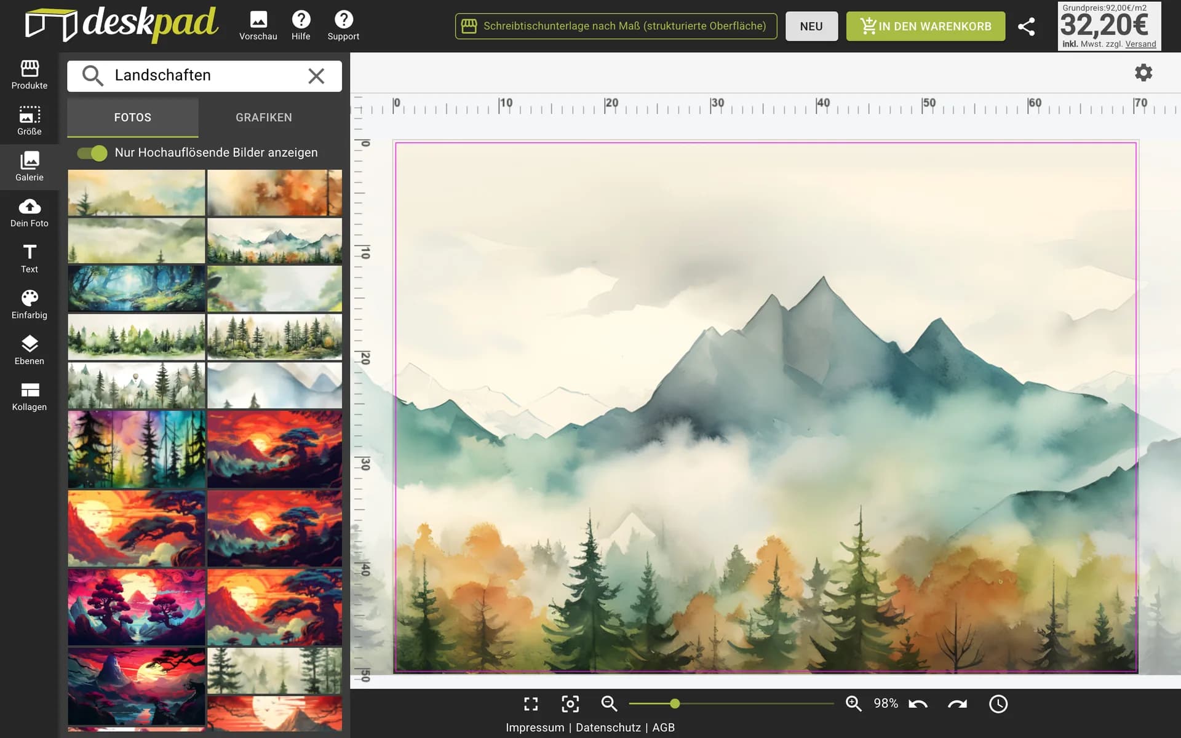Click IN DEN WARENKORB button
This screenshot has height=738, width=1181.
[926, 26]
